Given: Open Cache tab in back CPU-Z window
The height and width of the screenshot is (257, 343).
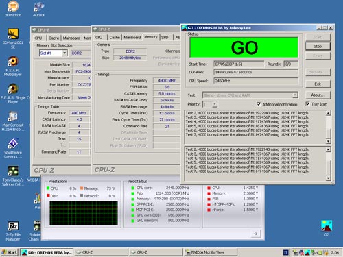Looking at the screenshot, I should pyautogui.click(x=54, y=38).
